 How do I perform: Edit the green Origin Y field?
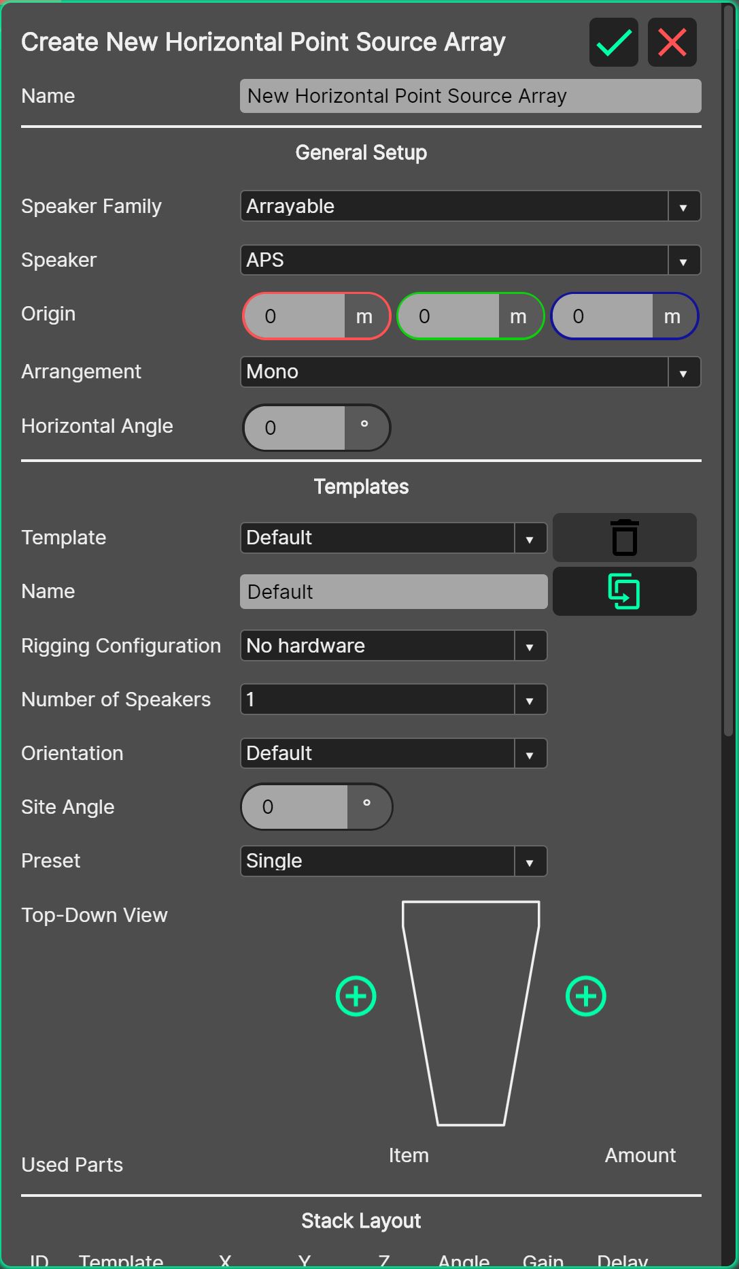click(449, 316)
